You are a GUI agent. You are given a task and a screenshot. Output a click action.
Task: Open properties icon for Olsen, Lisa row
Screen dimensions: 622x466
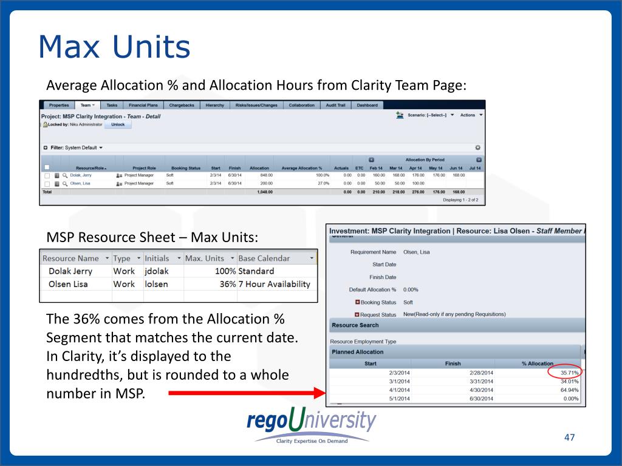[x=56, y=183]
